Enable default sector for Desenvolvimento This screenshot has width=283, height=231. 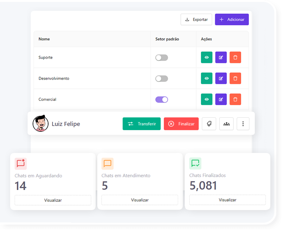tap(162, 79)
